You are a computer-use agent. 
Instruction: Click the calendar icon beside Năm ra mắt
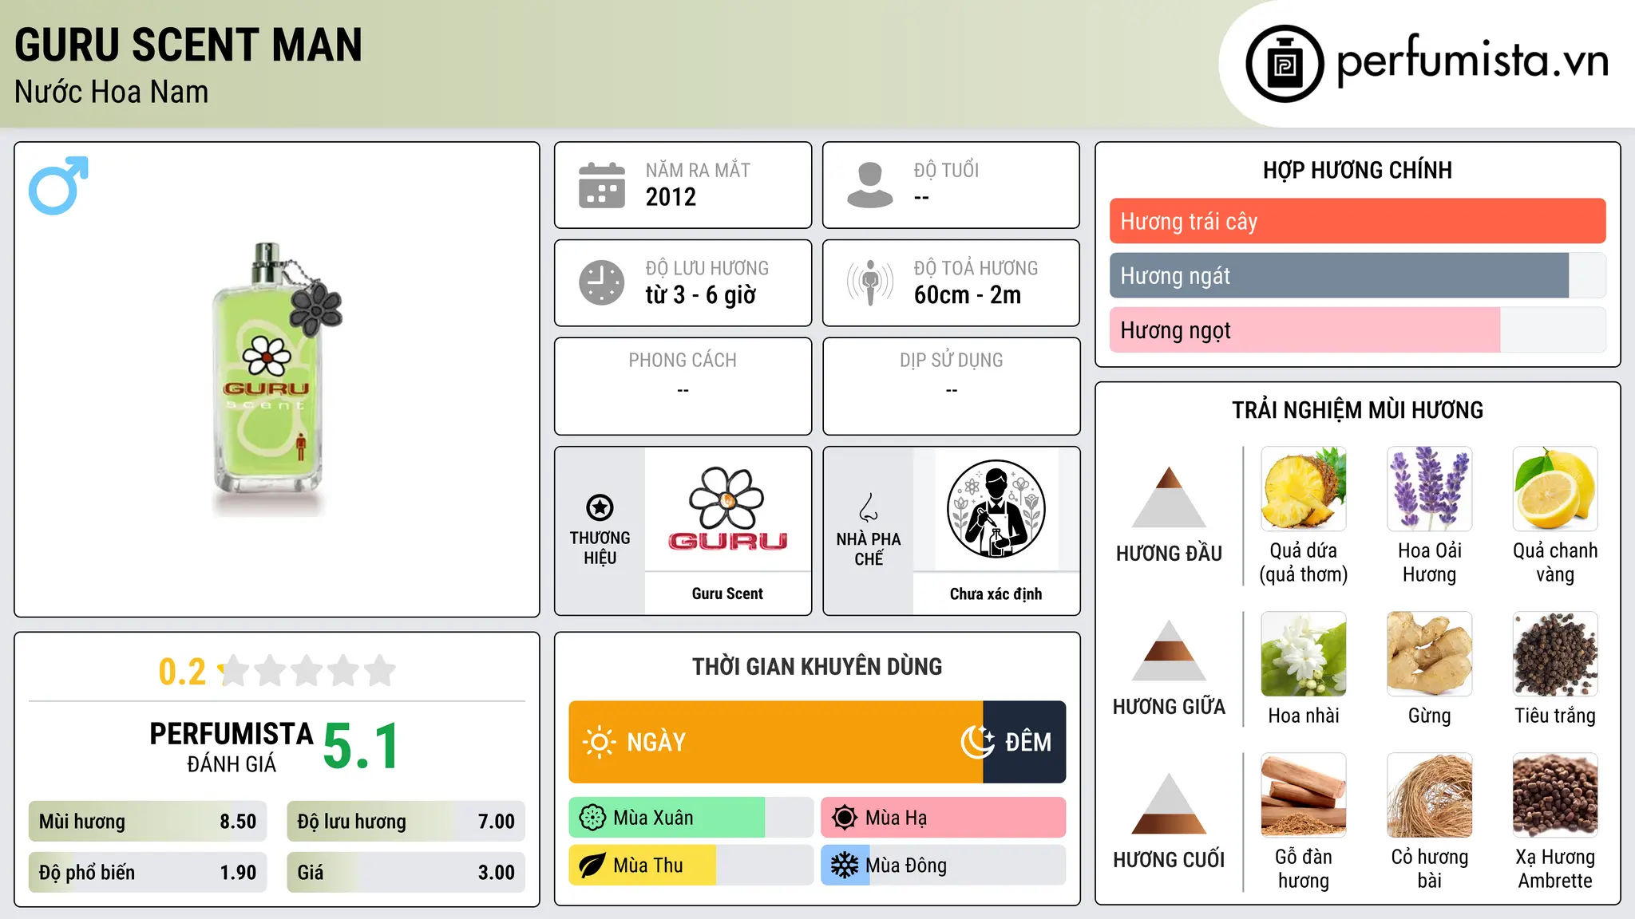click(602, 185)
